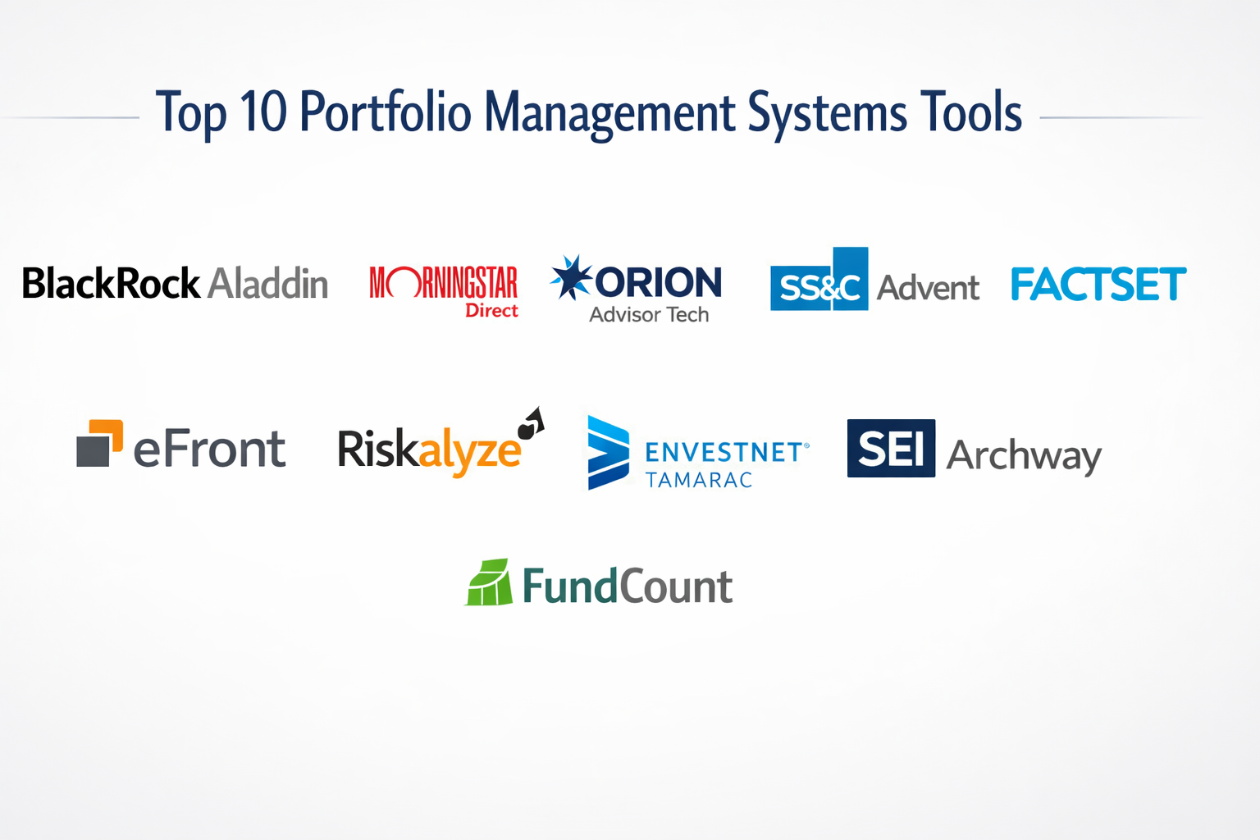Click the SEI navy box logo
Image resolution: width=1260 pixels, height=840 pixels.
coord(891,448)
